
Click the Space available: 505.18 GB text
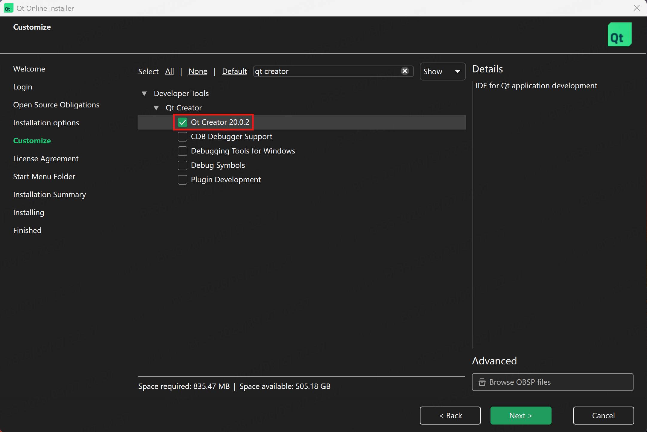(x=285, y=386)
